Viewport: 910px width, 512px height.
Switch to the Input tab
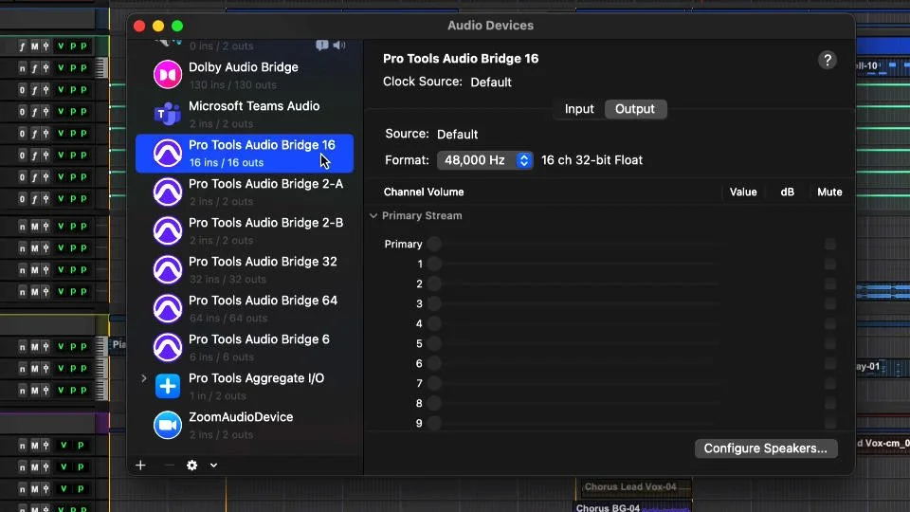click(579, 109)
